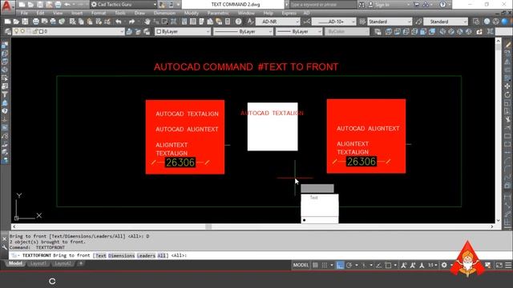Click the Quick Access print icon
The height and width of the screenshot is (288, 513).
(x=58, y=5)
